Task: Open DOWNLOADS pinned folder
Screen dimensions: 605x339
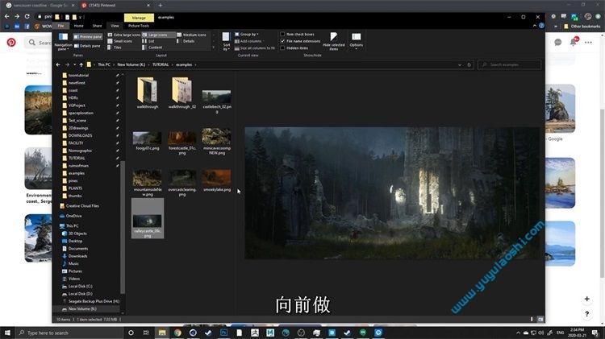Action: click(80, 135)
